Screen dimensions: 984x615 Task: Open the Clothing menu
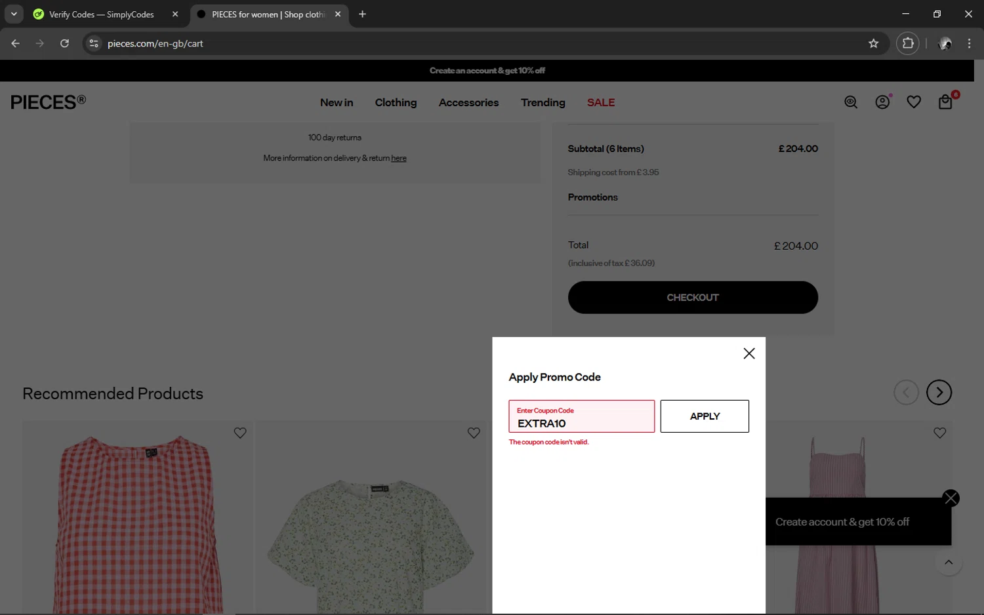click(x=396, y=102)
